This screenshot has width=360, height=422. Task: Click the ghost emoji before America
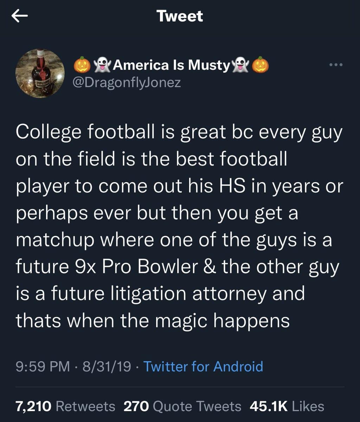102,65
